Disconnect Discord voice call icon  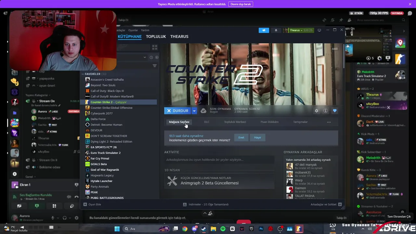76,197
